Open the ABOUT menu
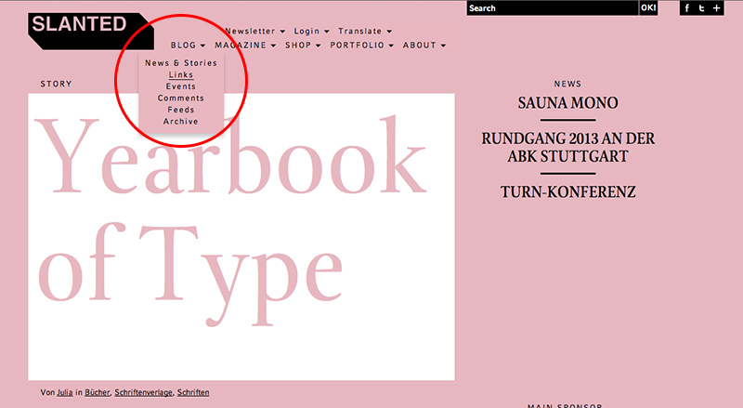The height and width of the screenshot is (408, 743). [x=424, y=45]
